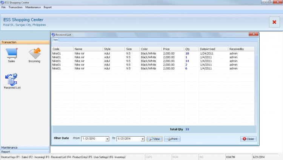The height and width of the screenshot is (160, 283).
Task: Click the Nike01 code in Qty 1 row
Action: [57, 57]
